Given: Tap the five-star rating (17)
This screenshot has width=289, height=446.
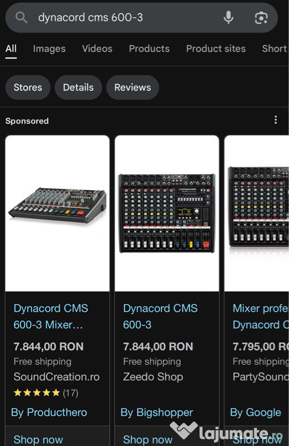Looking at the screenshot, I should [x=46, y=393].
